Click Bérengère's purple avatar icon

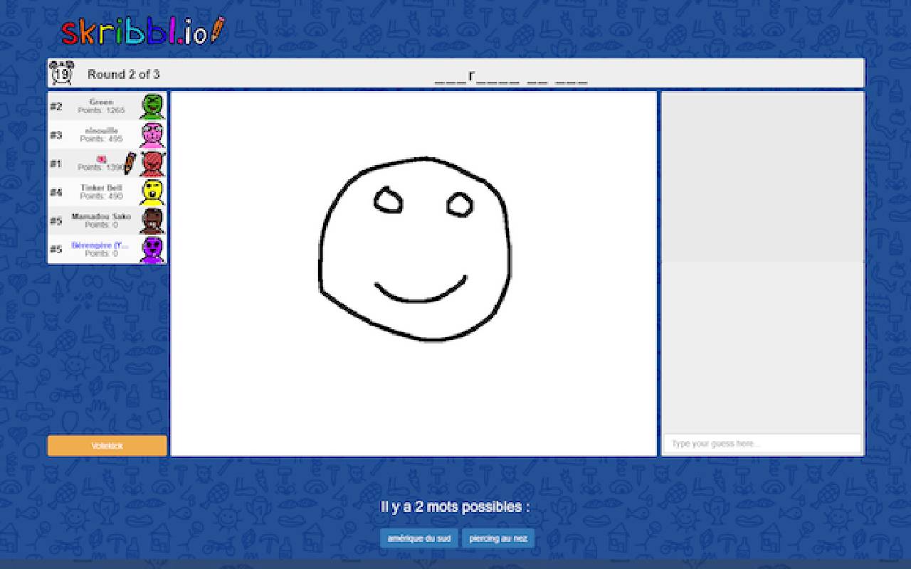(152, 248)
